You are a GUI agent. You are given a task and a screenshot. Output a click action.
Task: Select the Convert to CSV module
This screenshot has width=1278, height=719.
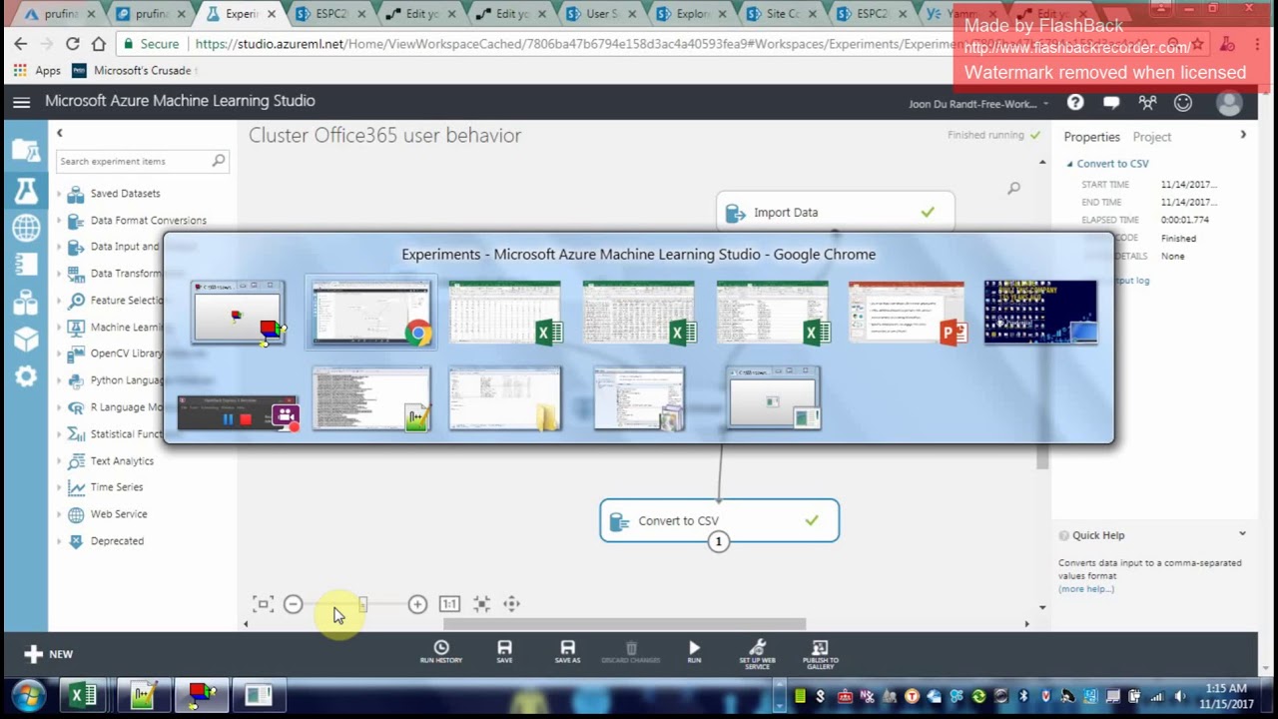point(719,520)
